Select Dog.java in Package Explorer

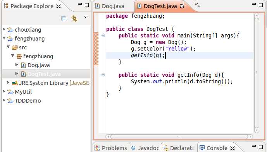pyautogui.click(x=39, y=65)
